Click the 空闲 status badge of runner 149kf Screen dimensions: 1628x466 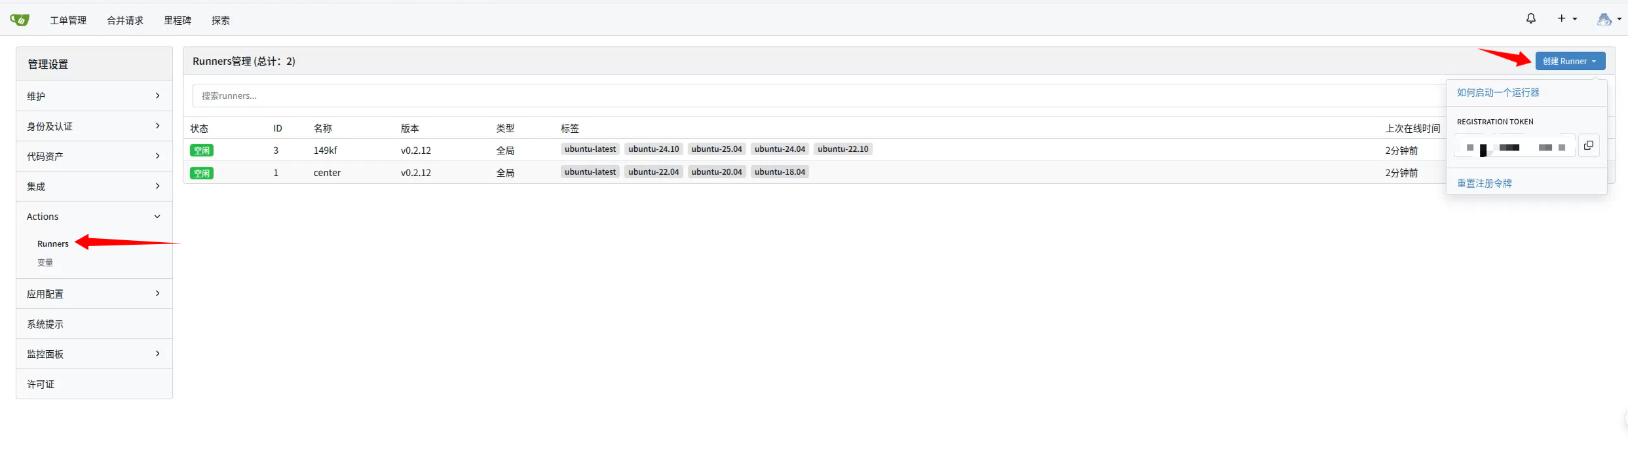pyautogui.click(x=202, y=151)
